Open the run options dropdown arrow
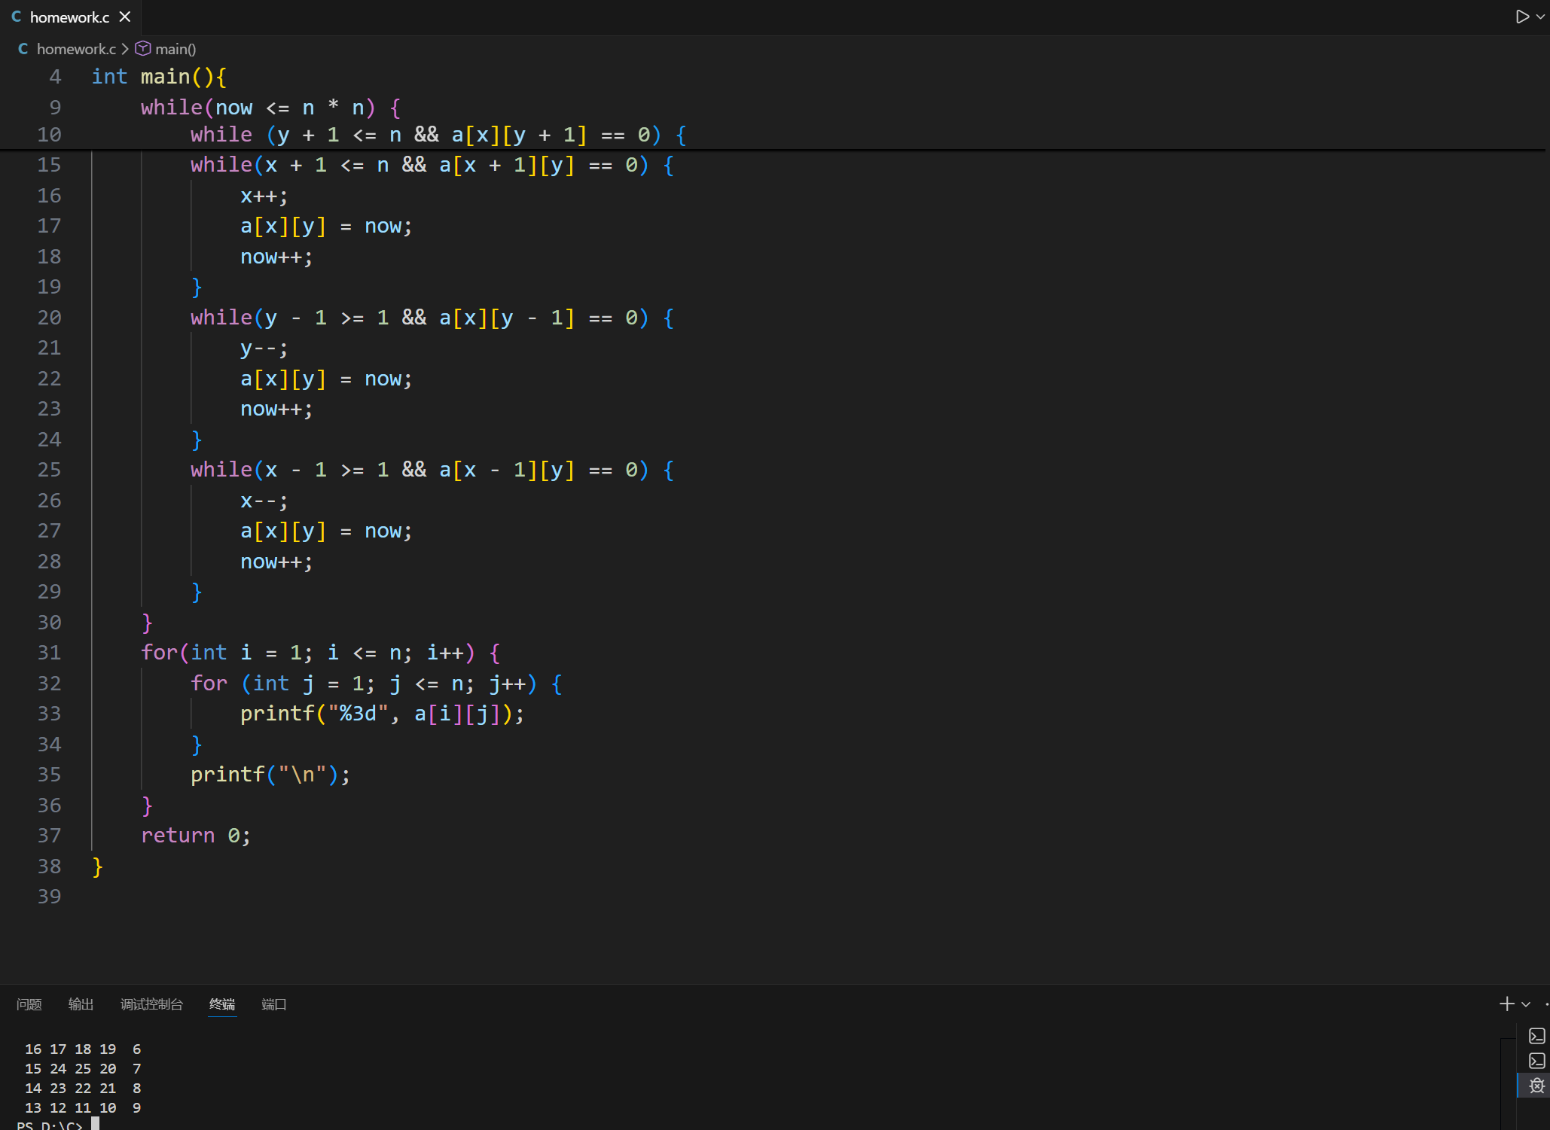Image resolution: width=1550 pixels, height=1130 pixels. (1540, 17)
